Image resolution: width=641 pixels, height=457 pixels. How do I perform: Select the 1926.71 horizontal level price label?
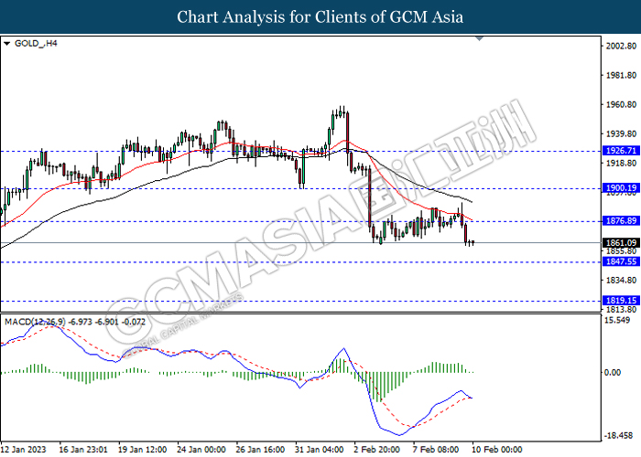(x=622, y=151)
